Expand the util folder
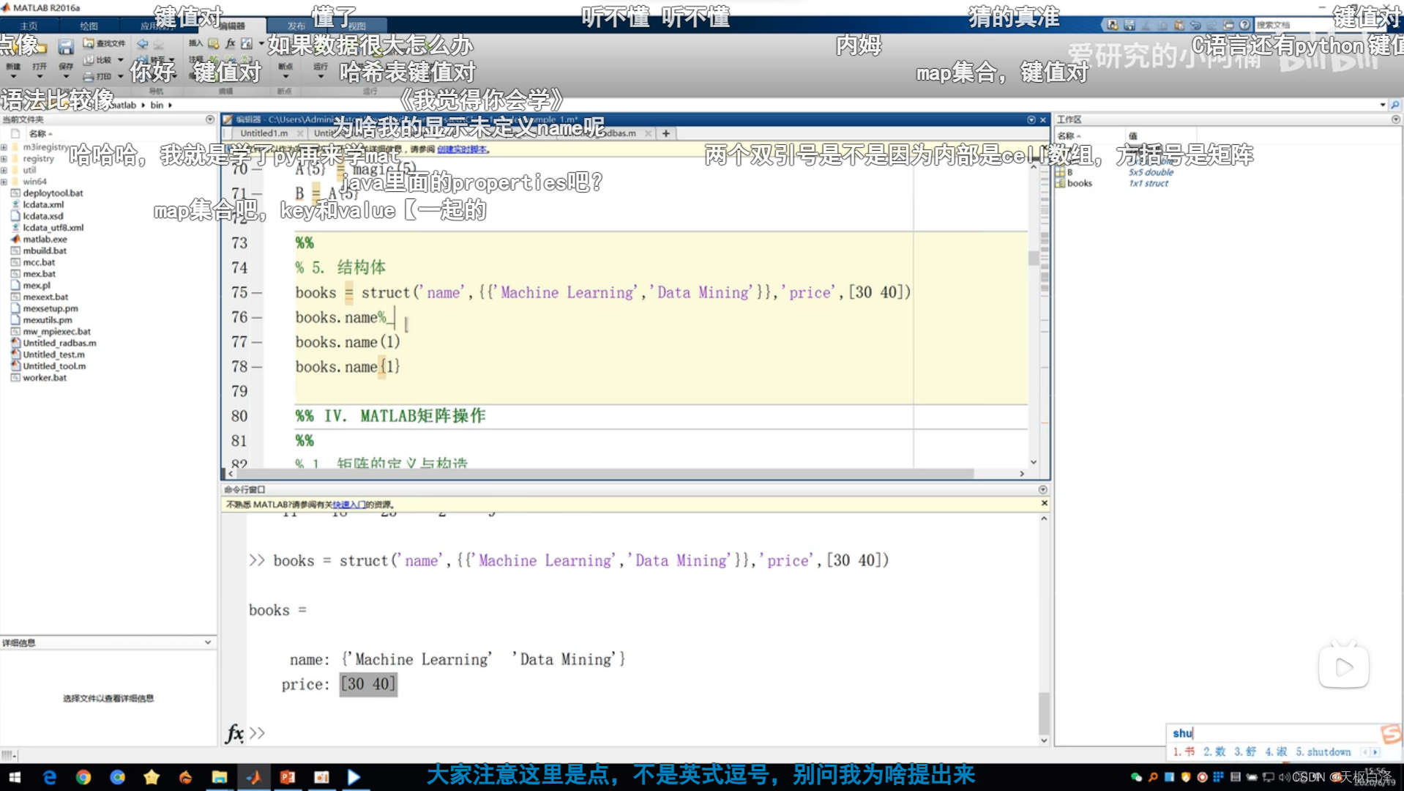This screenshot has height=791, width=1404. click(4, 171)
